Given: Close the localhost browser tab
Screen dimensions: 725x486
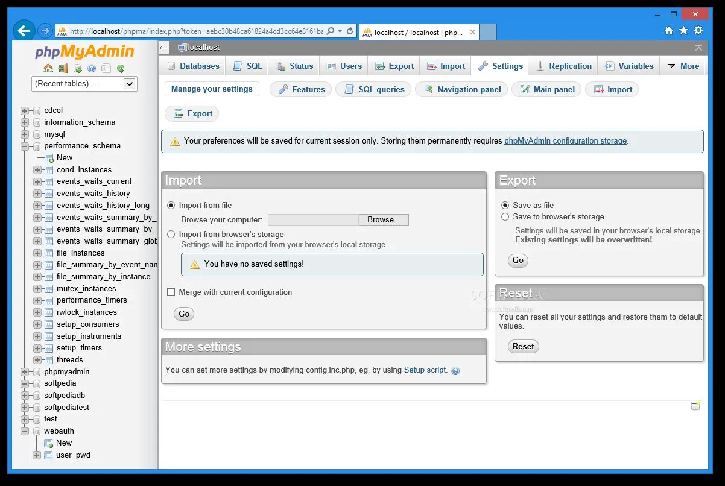Looking at the screenshot, I should click(472, 33).
